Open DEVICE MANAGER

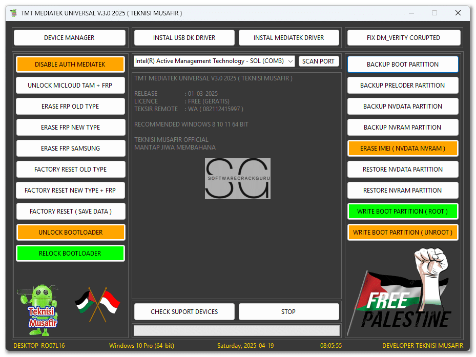tap(70, 37)
